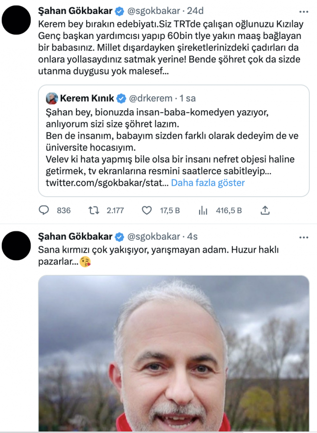Like the tweet with the heart icon

click(147, 211)
